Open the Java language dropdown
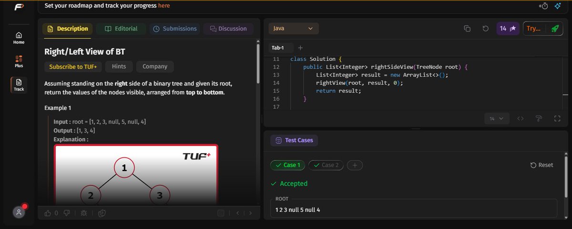Image resolution: width=572 pixels, height=229 pixels. (x=294, y=29)
